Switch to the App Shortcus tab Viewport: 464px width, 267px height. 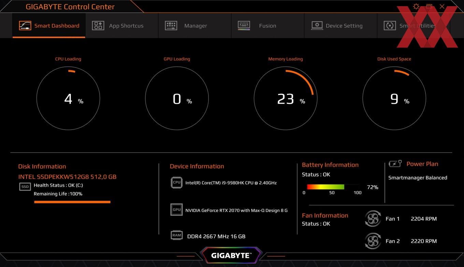pyautogui.click(x=122, y=26)
